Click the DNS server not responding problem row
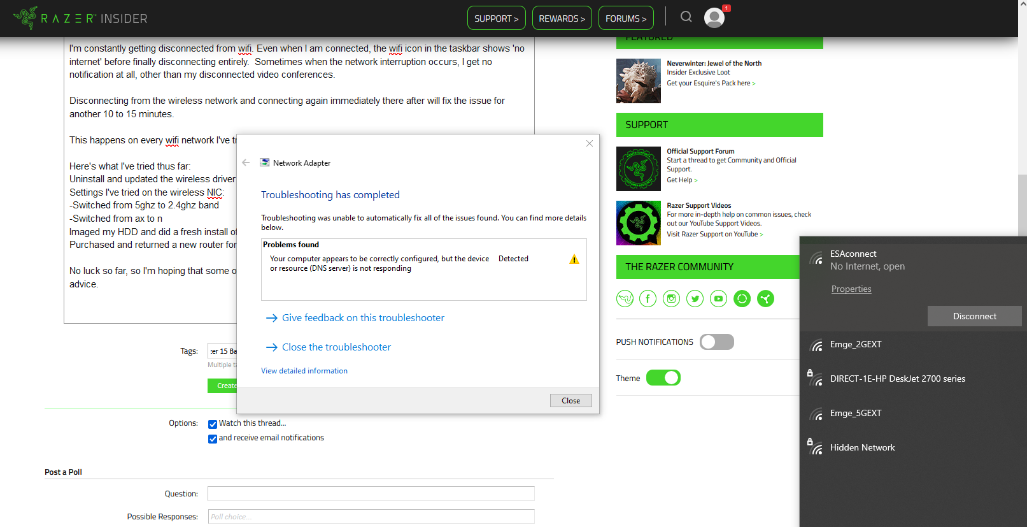 (x=423, y=263)
